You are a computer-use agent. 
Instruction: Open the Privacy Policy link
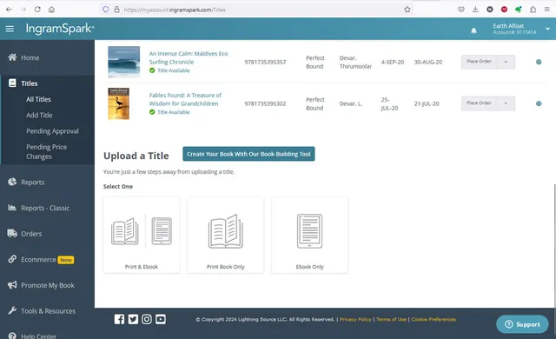coord(355,319)
